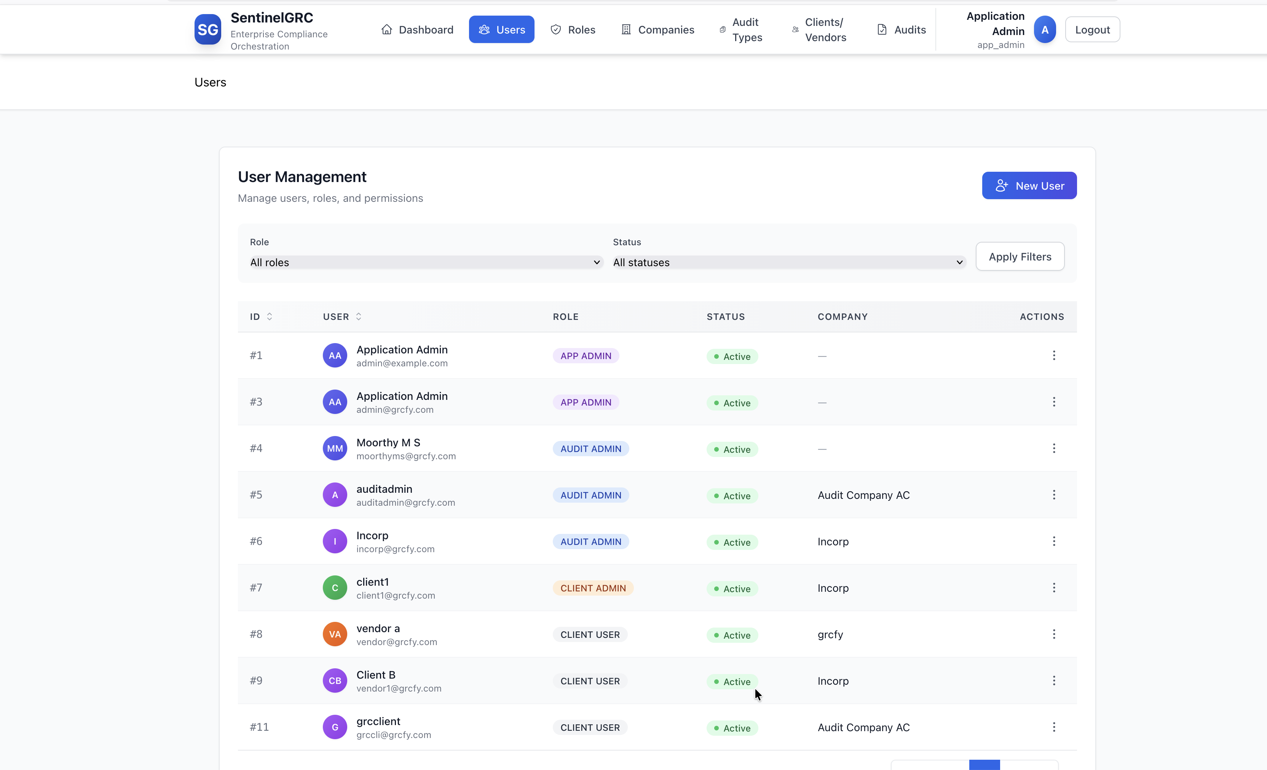This screenshot has height=770, width=1267.
Task: Click the SG SentinelGRC logo icon
Action: pos(207,29)
